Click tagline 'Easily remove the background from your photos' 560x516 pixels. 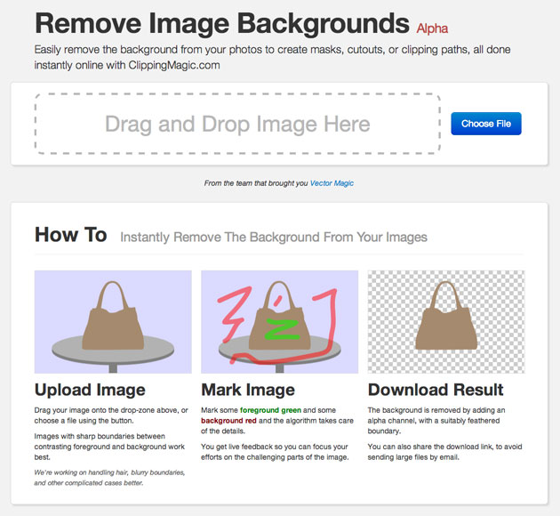coord(272,57)
